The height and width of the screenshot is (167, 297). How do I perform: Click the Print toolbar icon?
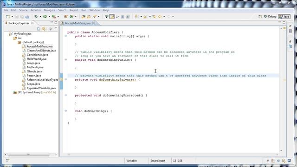click(x=27, y=17)
